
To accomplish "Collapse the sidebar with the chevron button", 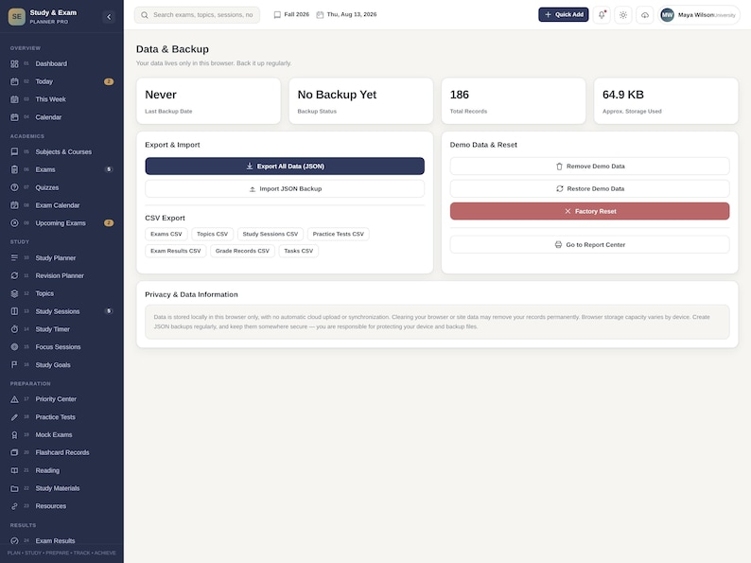I will (109, 17).
